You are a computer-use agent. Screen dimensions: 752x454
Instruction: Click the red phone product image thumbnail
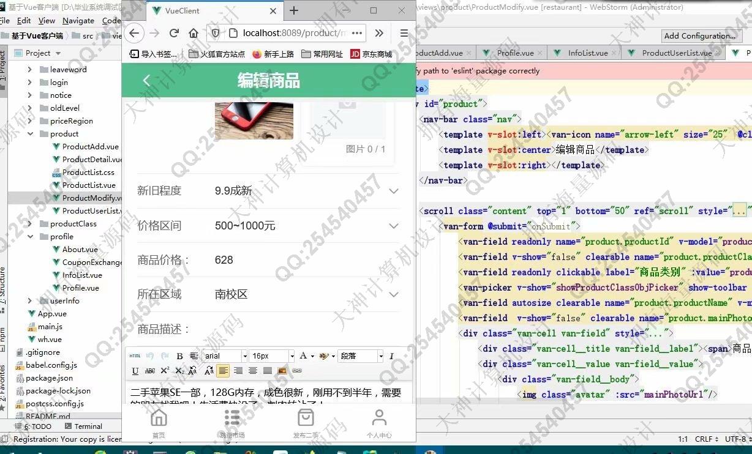254,121
